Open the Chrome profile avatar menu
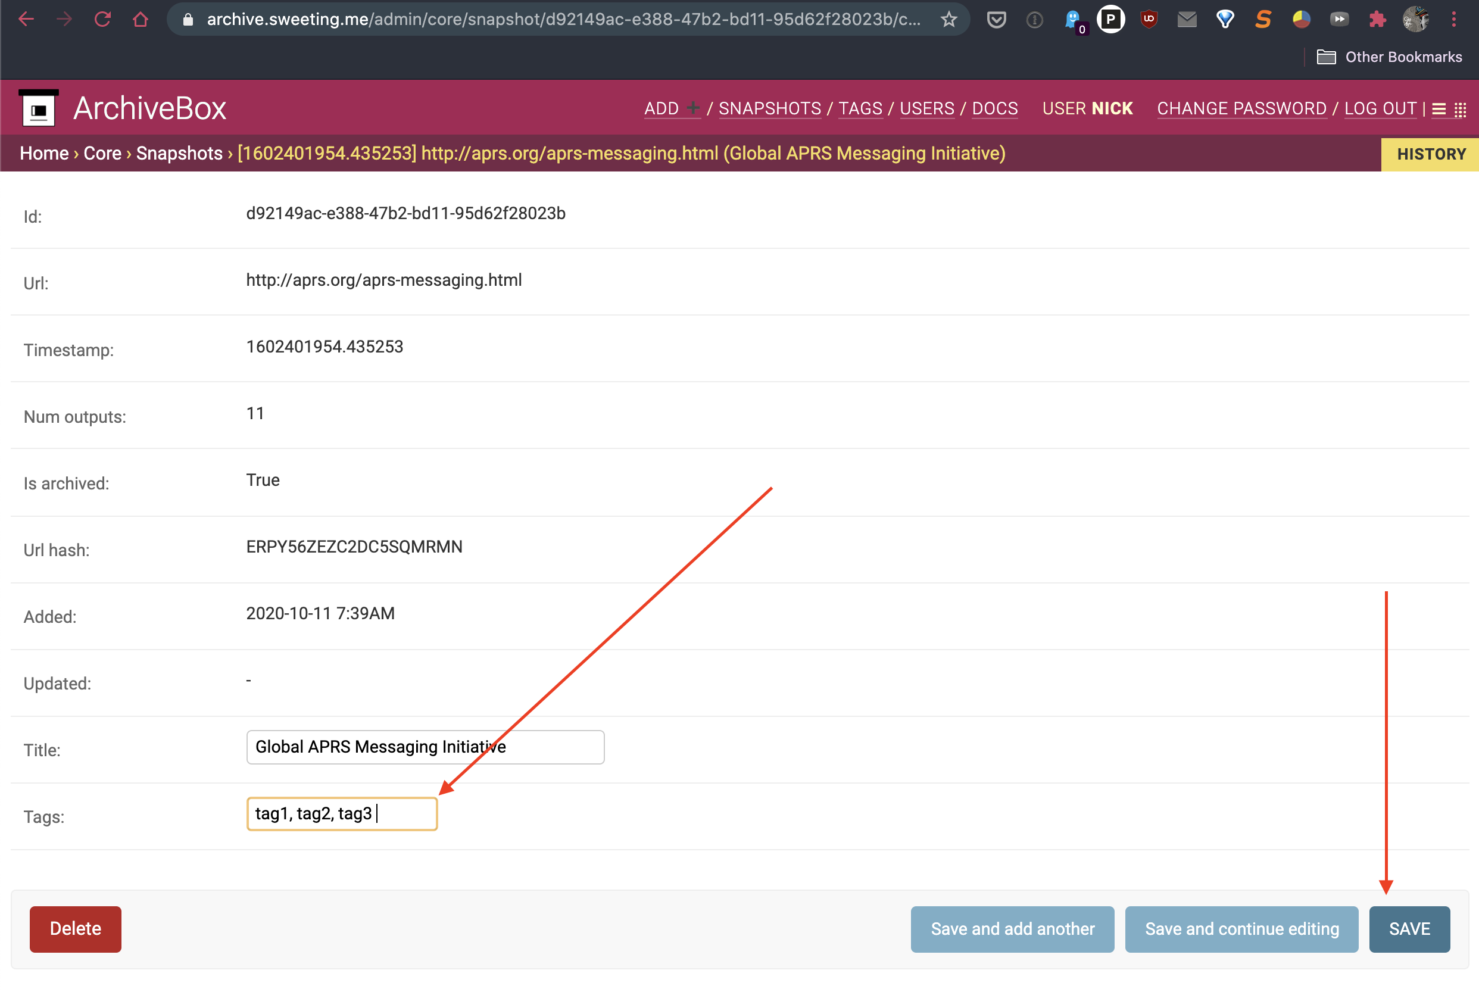Viewport: 1479px width, 992px height. pos(1415,20)
